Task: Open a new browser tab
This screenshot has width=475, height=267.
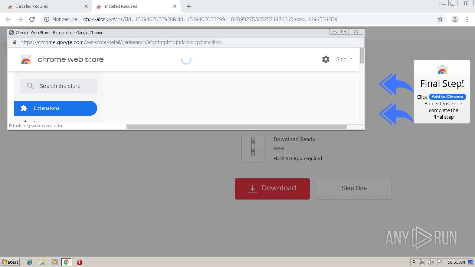Action: coord(189,6)
